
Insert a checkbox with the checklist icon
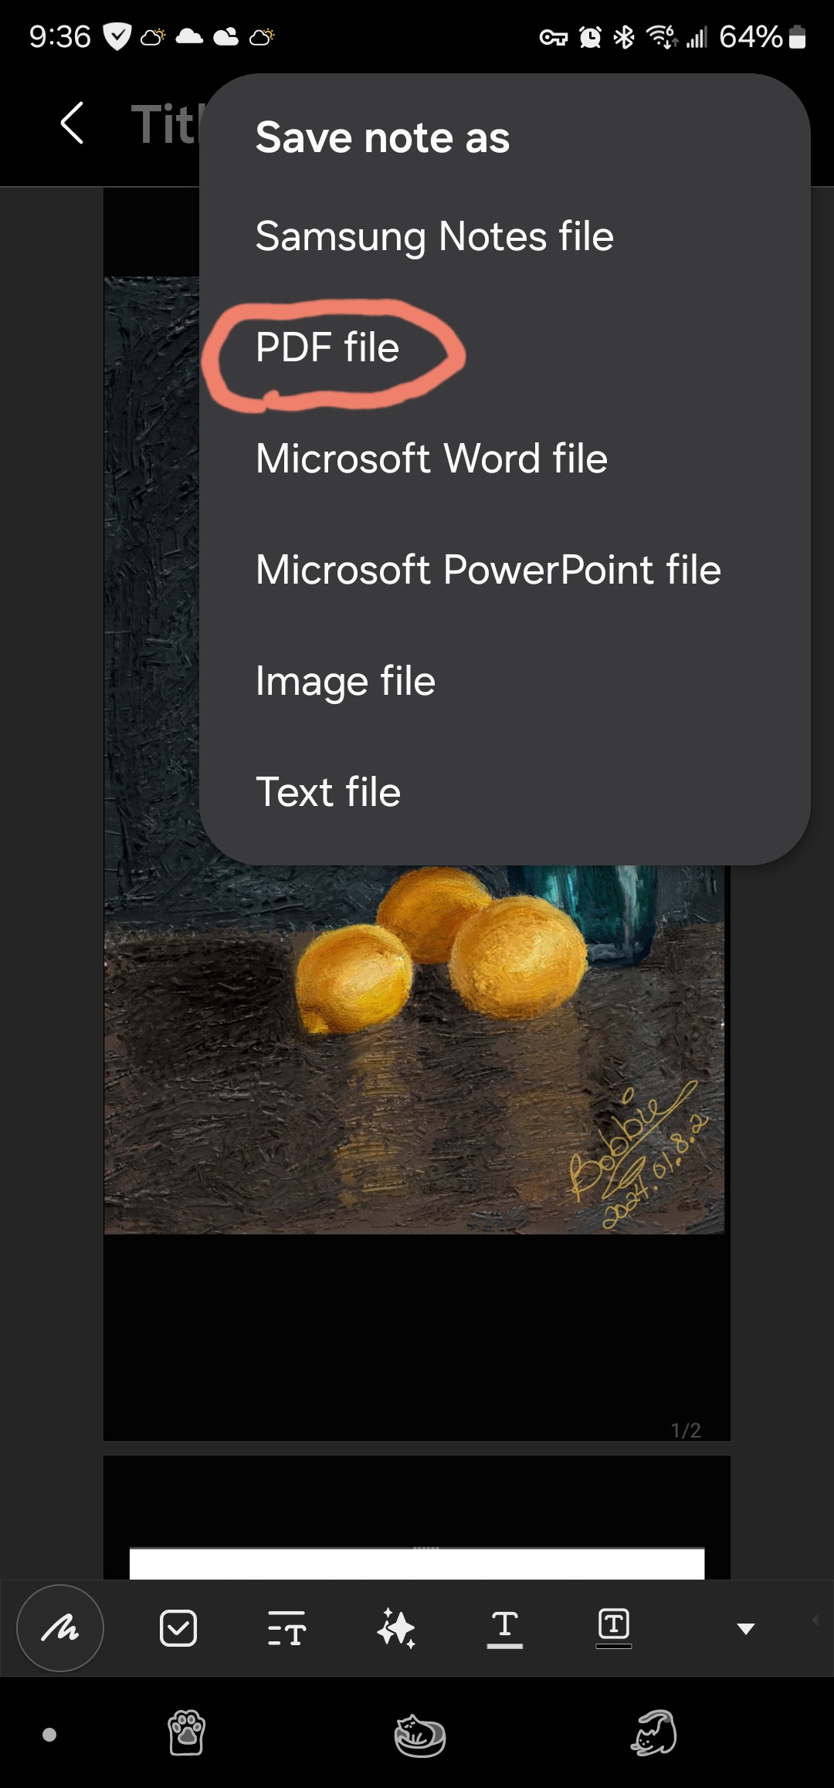pyautogui.click(x=178, y=1628)
